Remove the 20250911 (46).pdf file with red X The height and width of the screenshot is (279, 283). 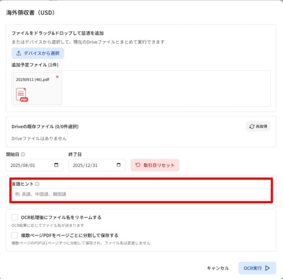point(57,77)
